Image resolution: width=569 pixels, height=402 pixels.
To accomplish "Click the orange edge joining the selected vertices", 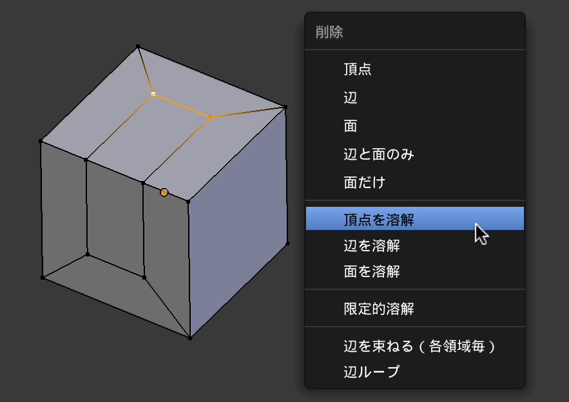I will pyautogui.click(x=182, y=106).
